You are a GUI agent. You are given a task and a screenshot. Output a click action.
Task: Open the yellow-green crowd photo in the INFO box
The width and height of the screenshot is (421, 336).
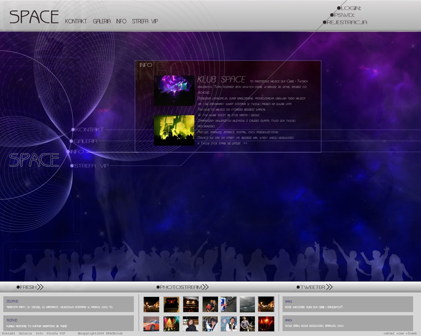174,130
